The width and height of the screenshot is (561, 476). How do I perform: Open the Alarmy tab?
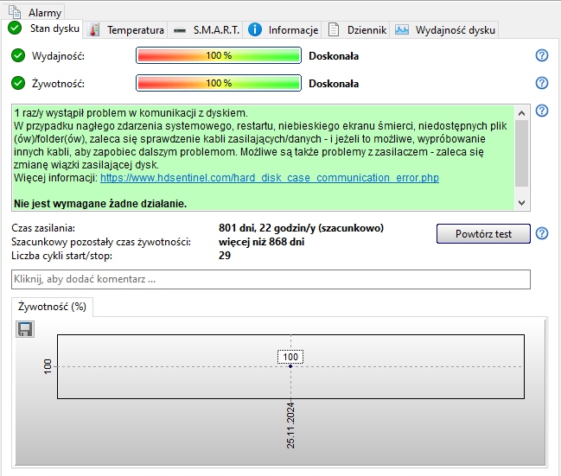coord(35,12)
